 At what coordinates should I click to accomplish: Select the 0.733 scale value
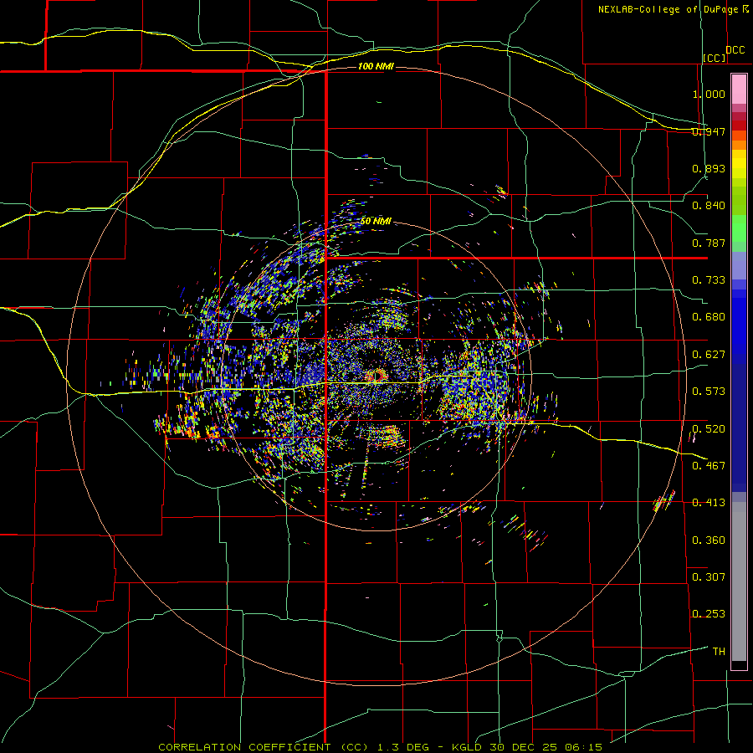(x=709, y=280)
